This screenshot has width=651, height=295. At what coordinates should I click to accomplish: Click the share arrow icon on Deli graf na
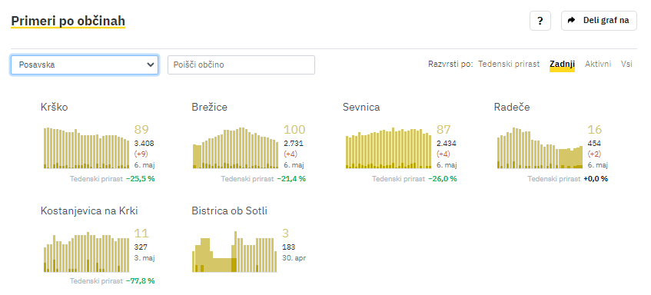pos(572,20)
